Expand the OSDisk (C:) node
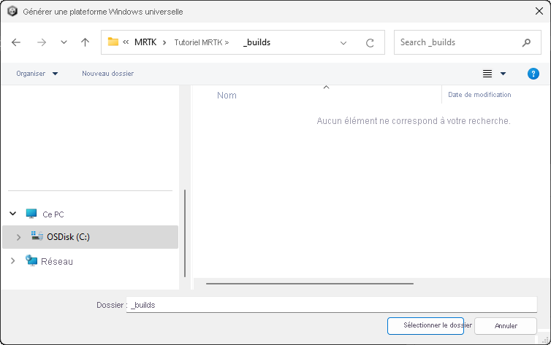Viewport: 551px width, 345px height. tap(18, 237)
